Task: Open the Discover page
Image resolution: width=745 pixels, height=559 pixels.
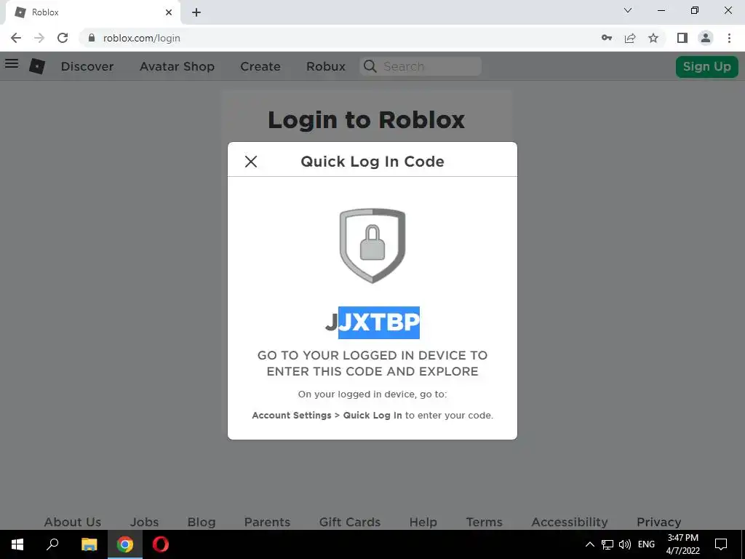Action: tap(87, 66)
